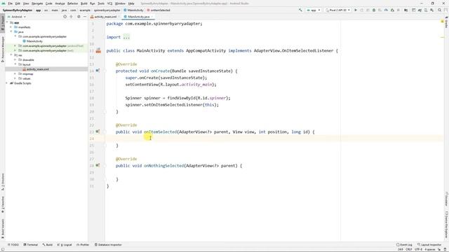Click the '4 spaces' indent indicator
Viewport: 449px width, 252px height.
(430, 249)
